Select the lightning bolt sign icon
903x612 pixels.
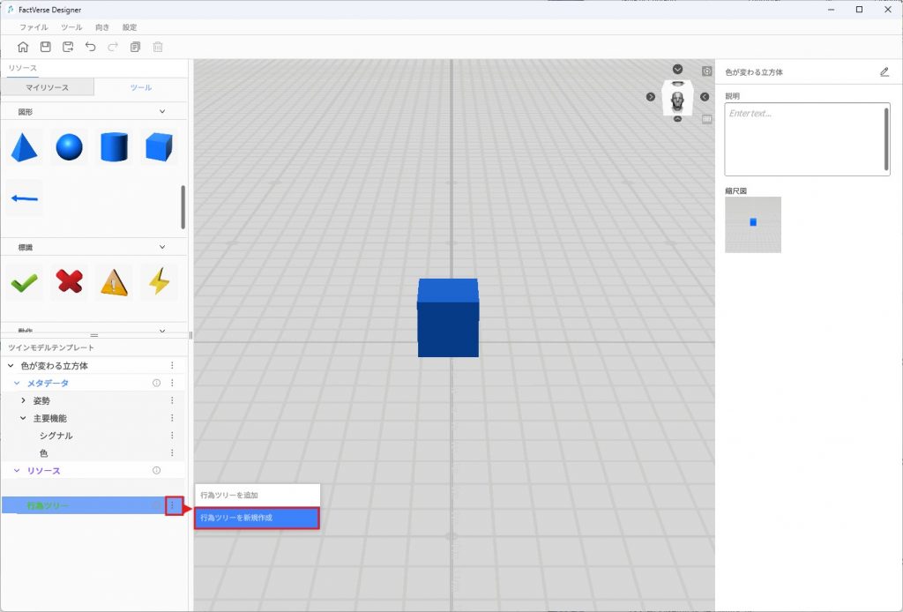(x=159, y=282)
